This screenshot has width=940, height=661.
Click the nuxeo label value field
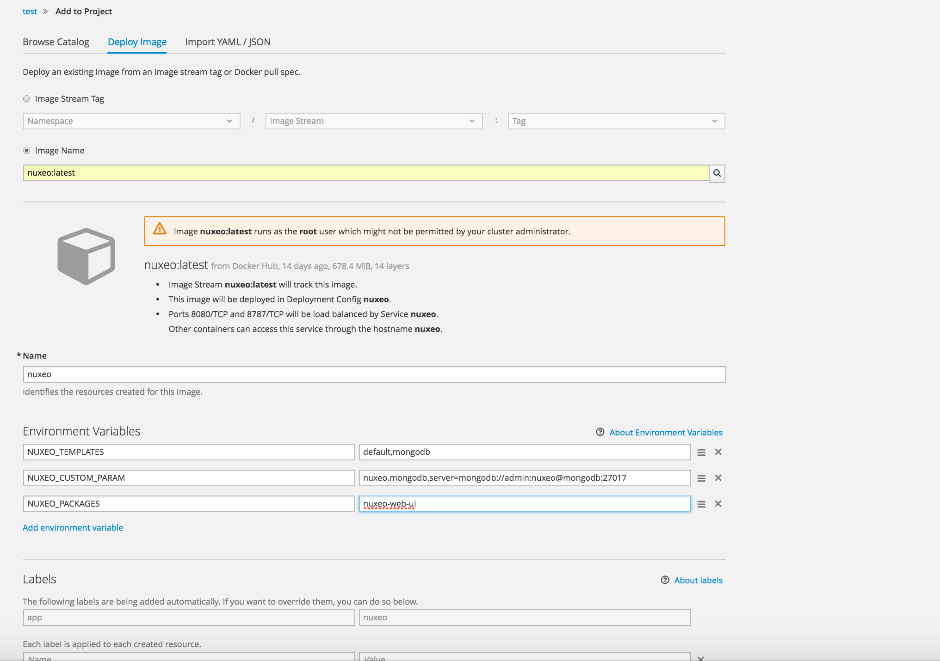tap(525, 618)
